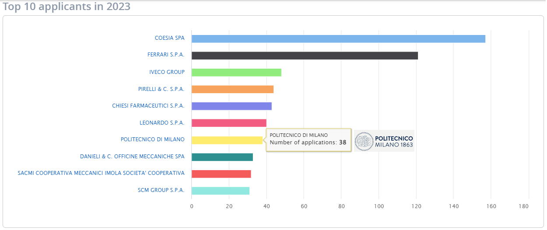547x230 pixels.
Task: Open the IVECO GROUP applicant link
Action: click(167, 72)
